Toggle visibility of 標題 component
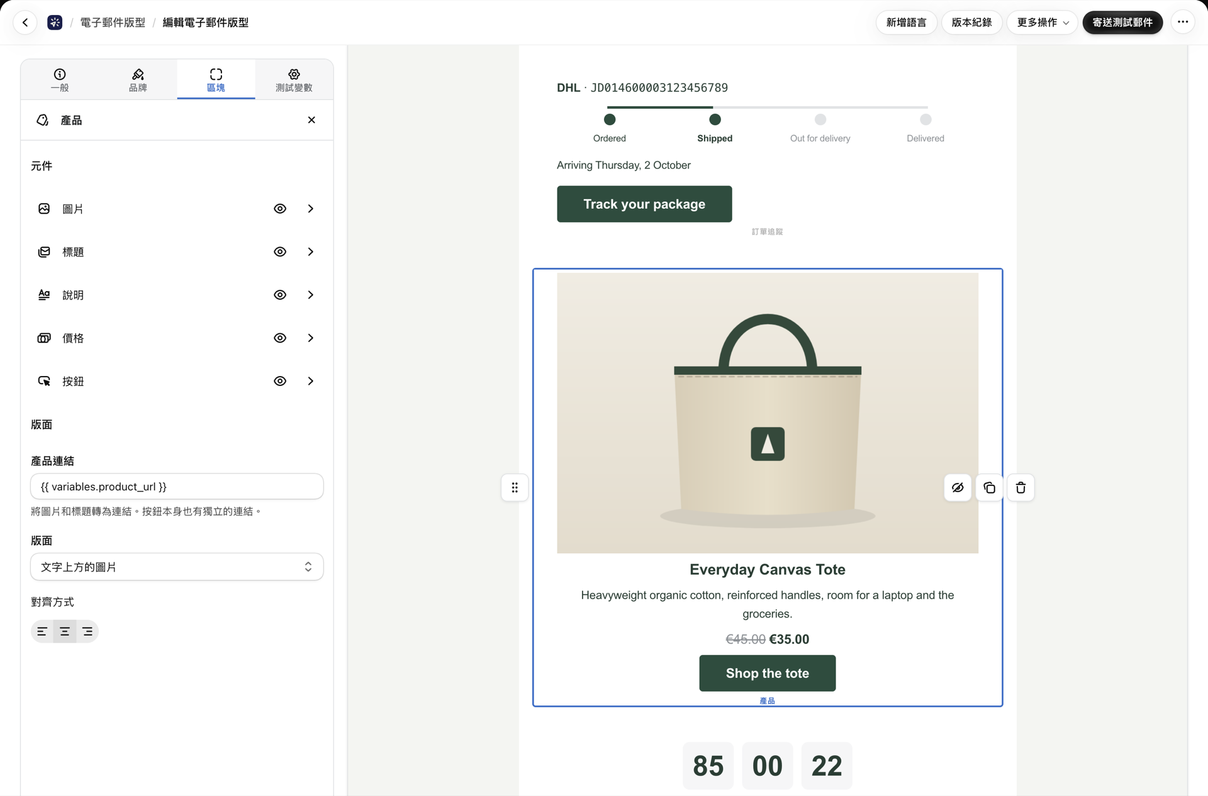This screenshot has height=796, width=1208. tap(280, 252)
